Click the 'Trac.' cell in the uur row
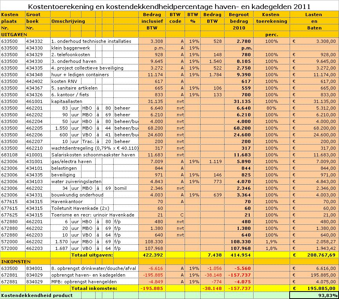 [x=88, y=141]
